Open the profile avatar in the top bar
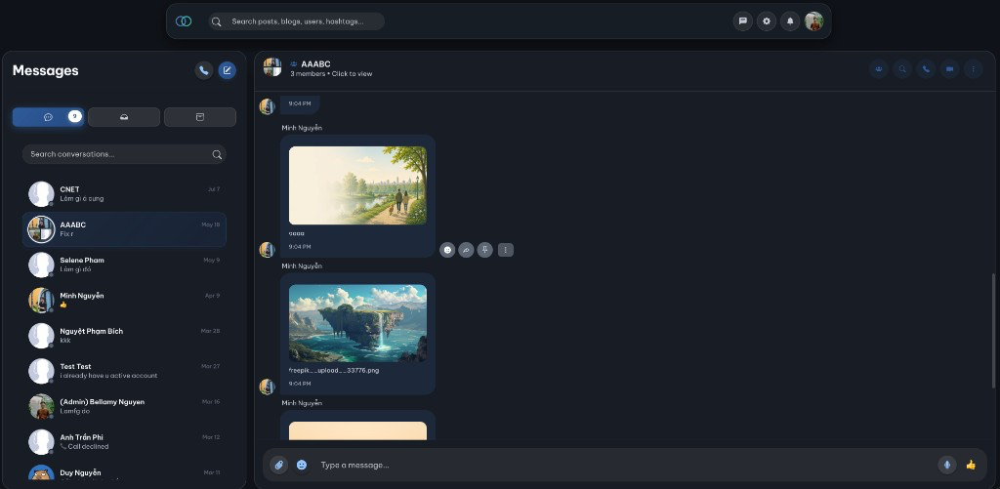Image resolution: width=1000 pixels, height=489 pixels. pos(813,21)
